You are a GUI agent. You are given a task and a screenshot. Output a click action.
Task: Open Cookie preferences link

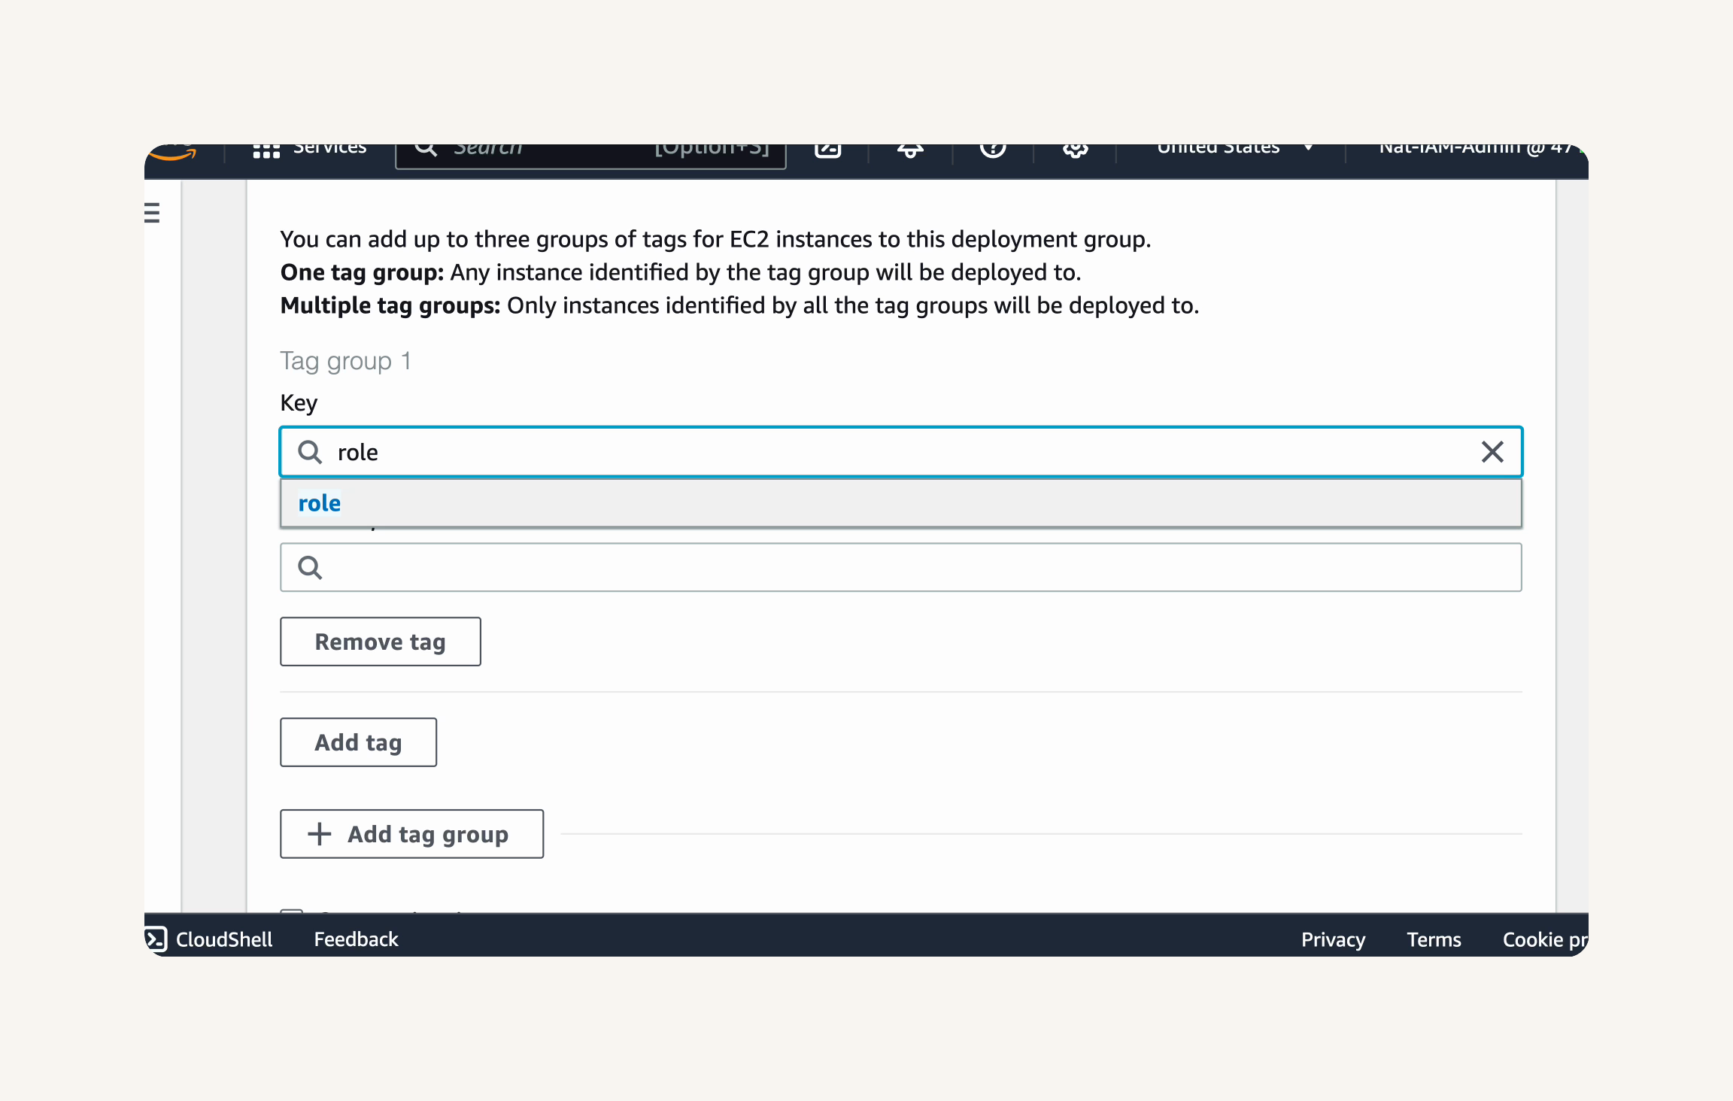pyautogui.click(x=1545, y=939)
